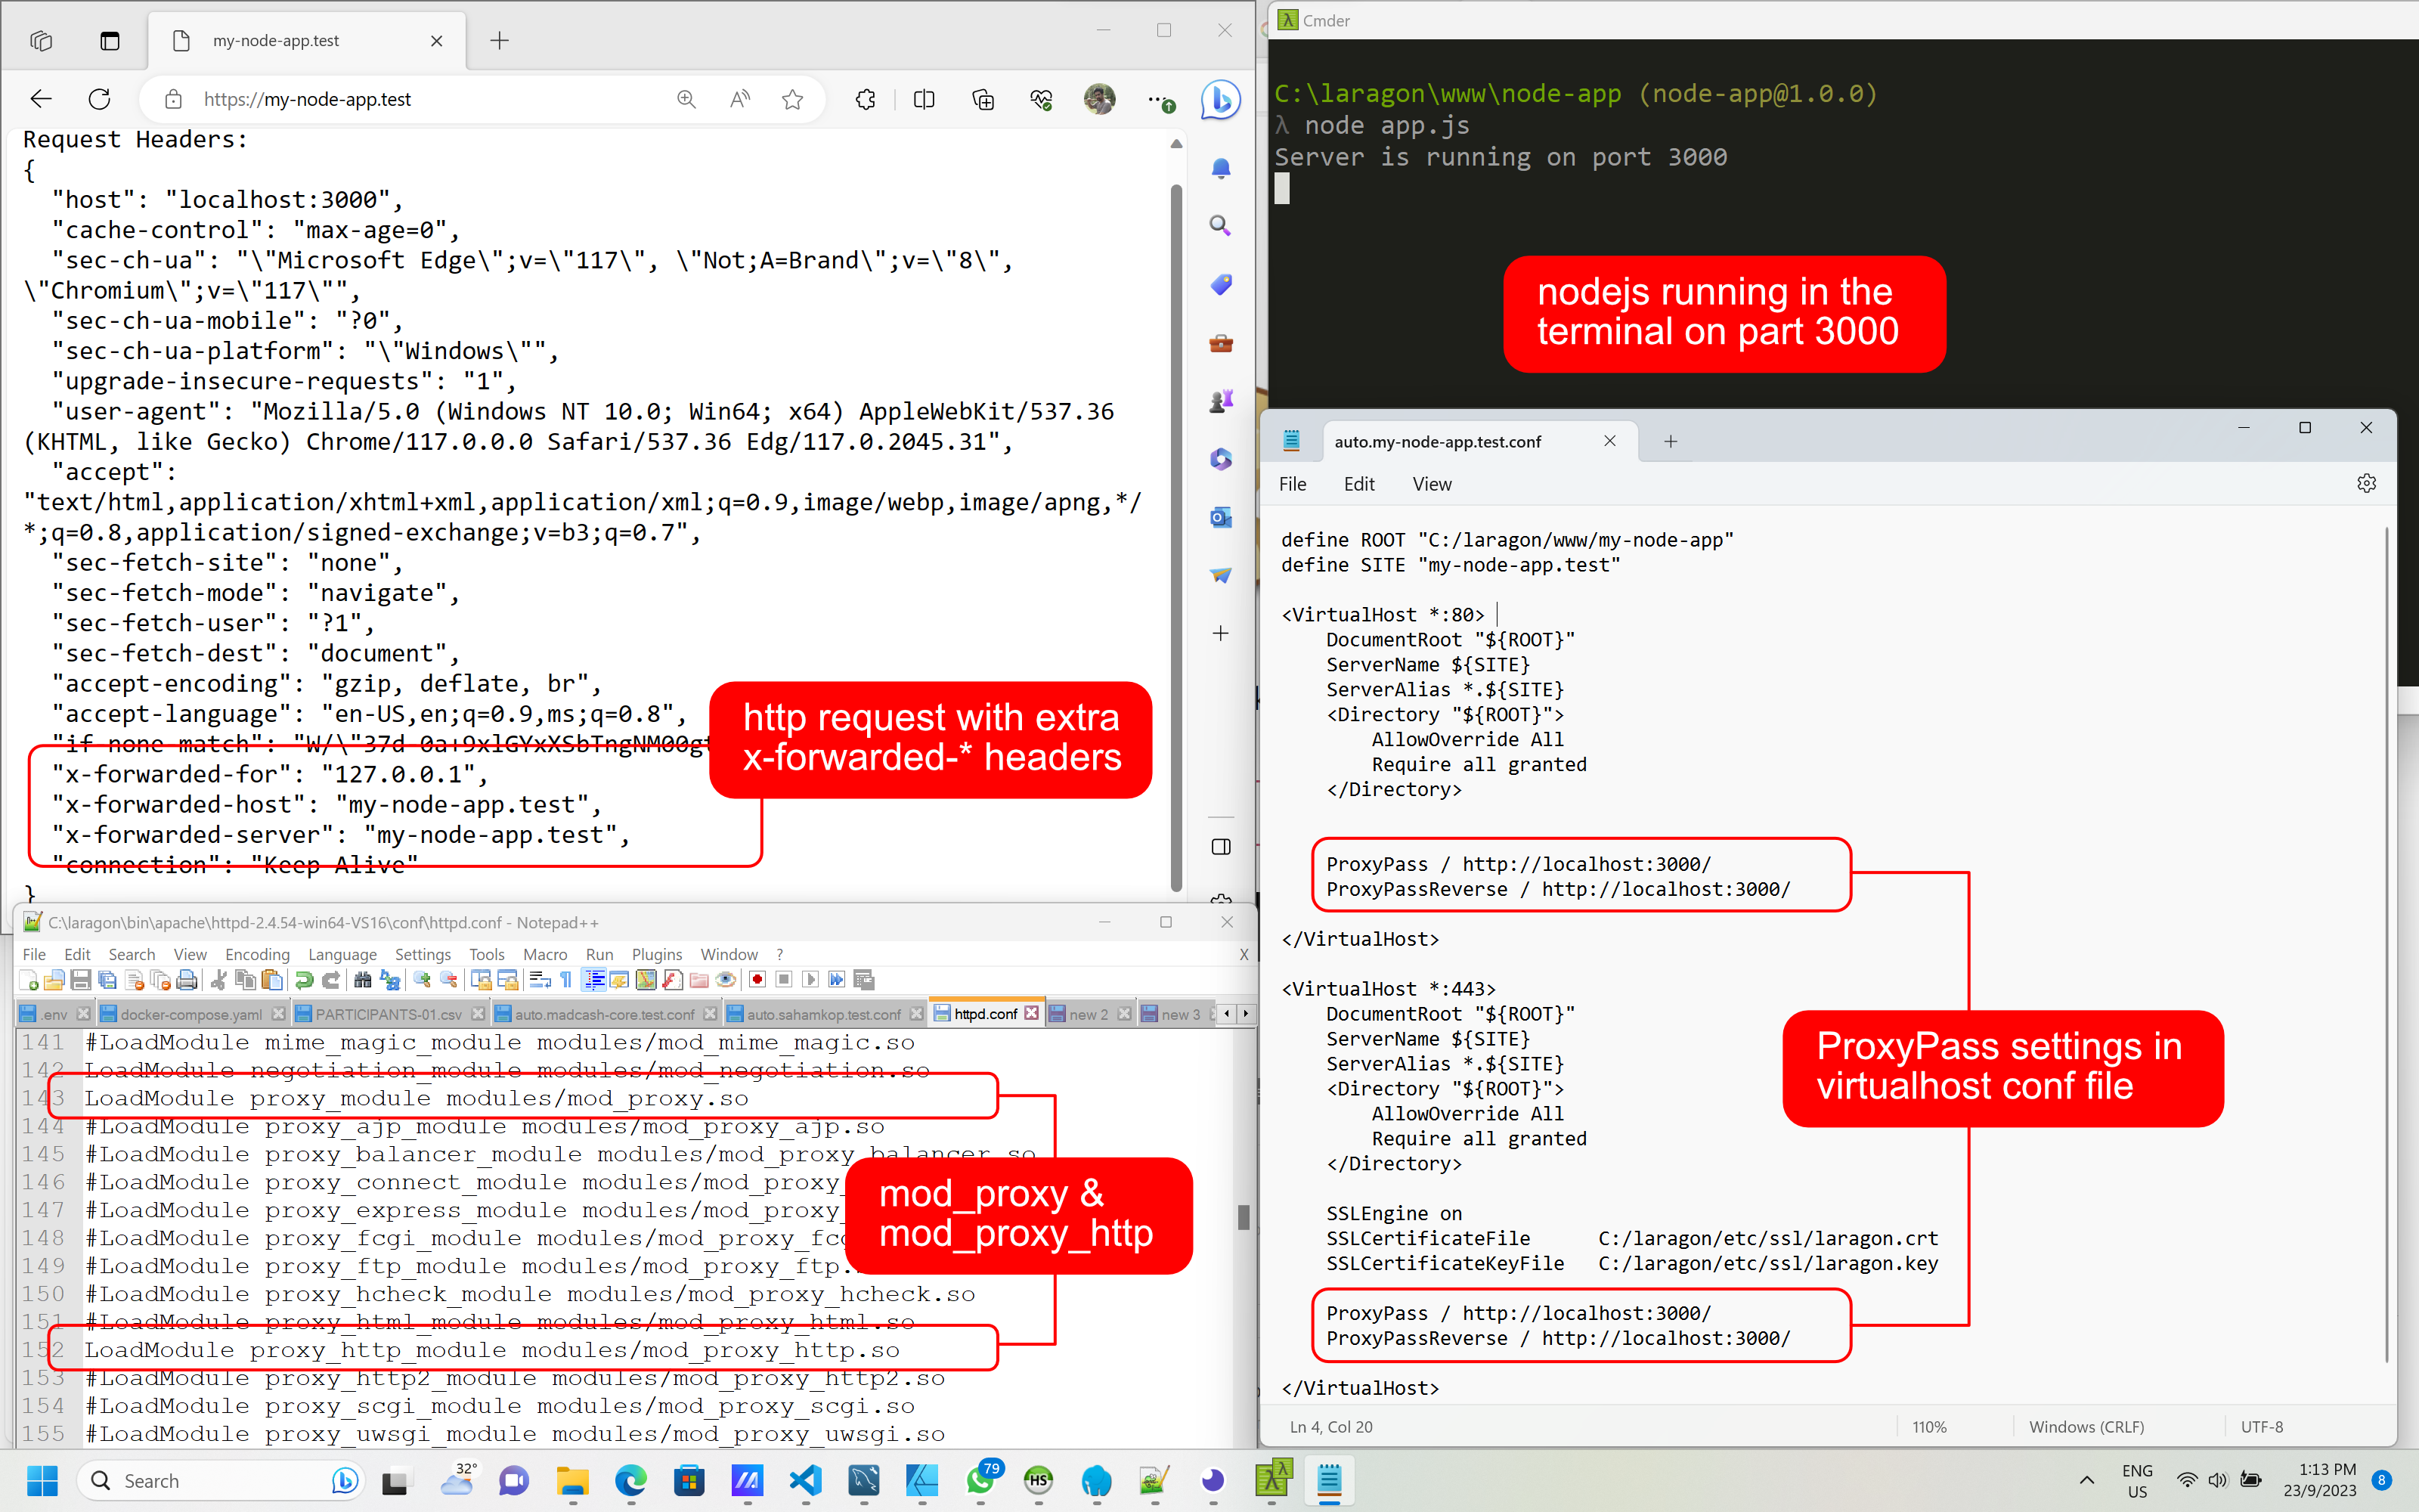Image resolution: width=2419 pixels, height=1512 pixels.
Task: Toggle Show All Characters pilcrow button
Action: (x=565, y=980)
